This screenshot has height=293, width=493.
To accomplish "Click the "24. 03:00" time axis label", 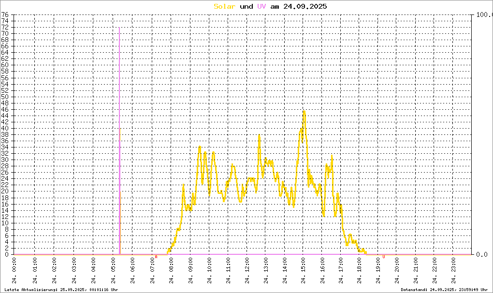I will [x=74, y=271].
